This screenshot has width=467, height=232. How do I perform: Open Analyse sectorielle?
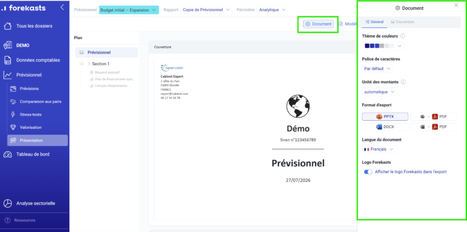click(x=35, y=203)
